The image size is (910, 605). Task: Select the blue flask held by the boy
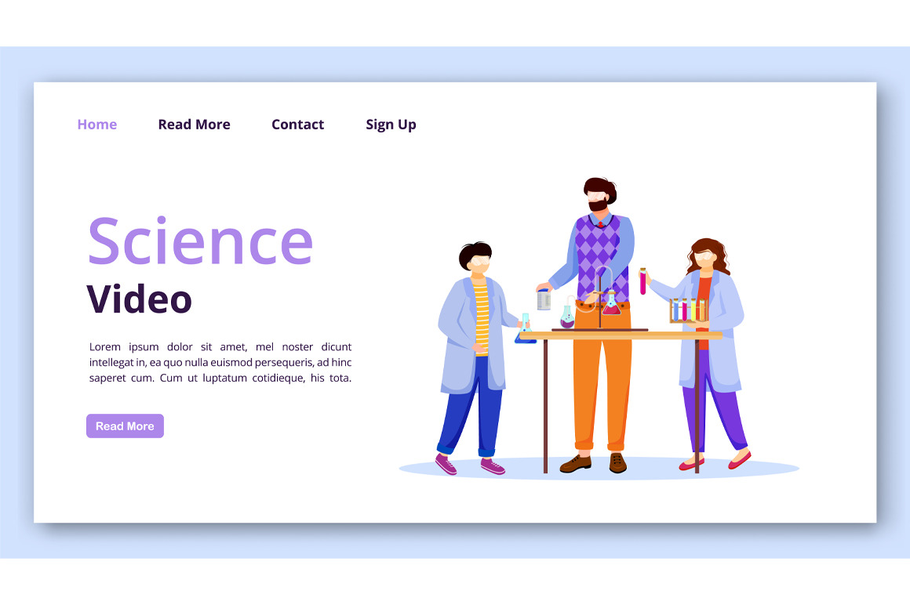[525, 332]
